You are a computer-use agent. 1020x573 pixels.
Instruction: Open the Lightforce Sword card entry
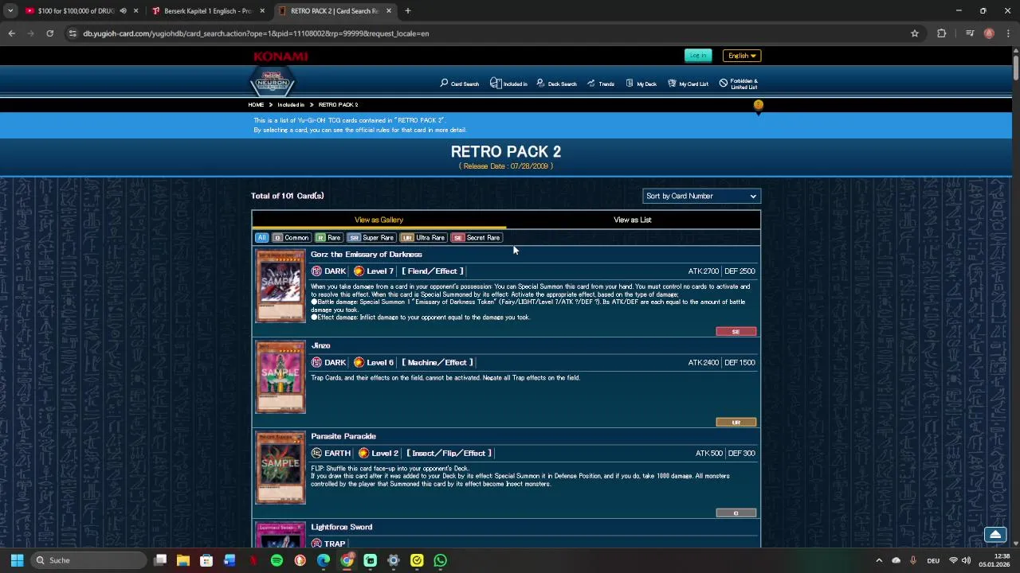[342, 527]
